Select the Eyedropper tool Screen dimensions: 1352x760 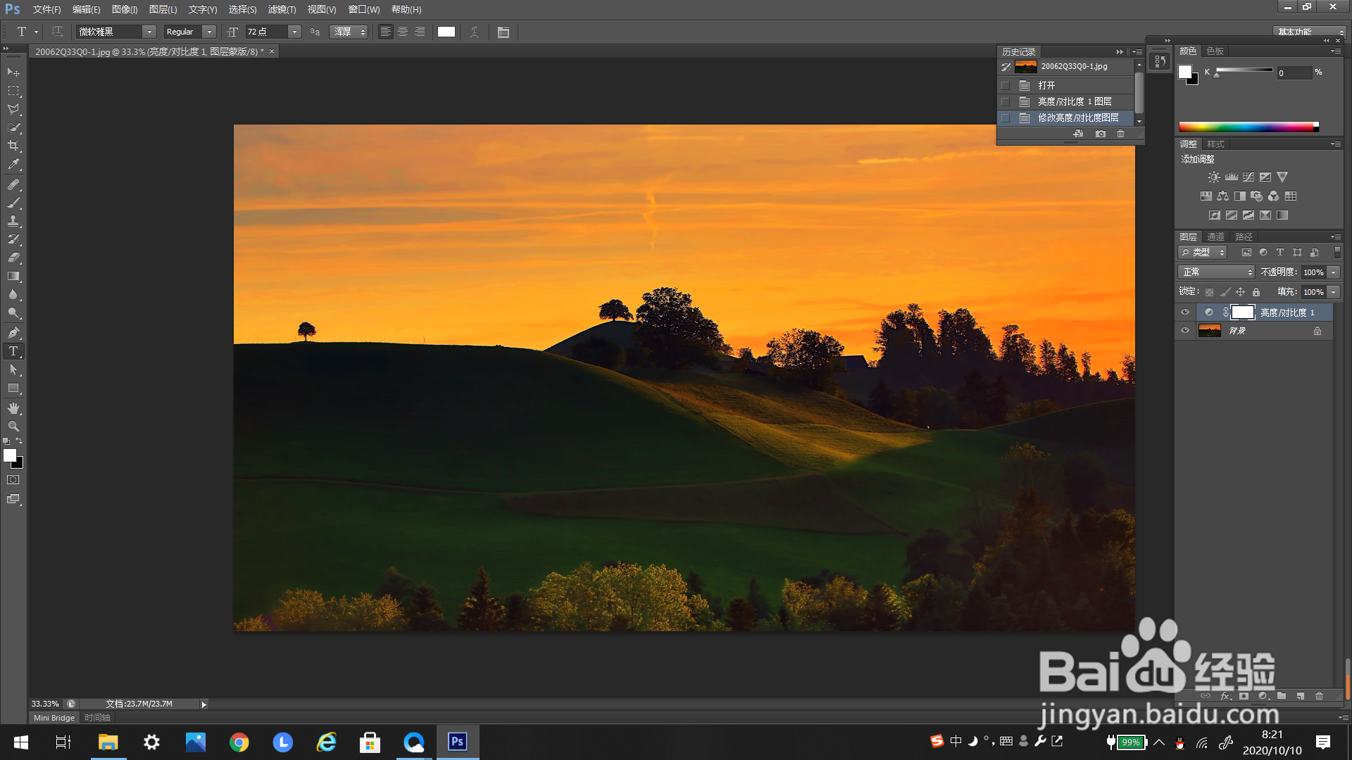click(x=13, y=165)
